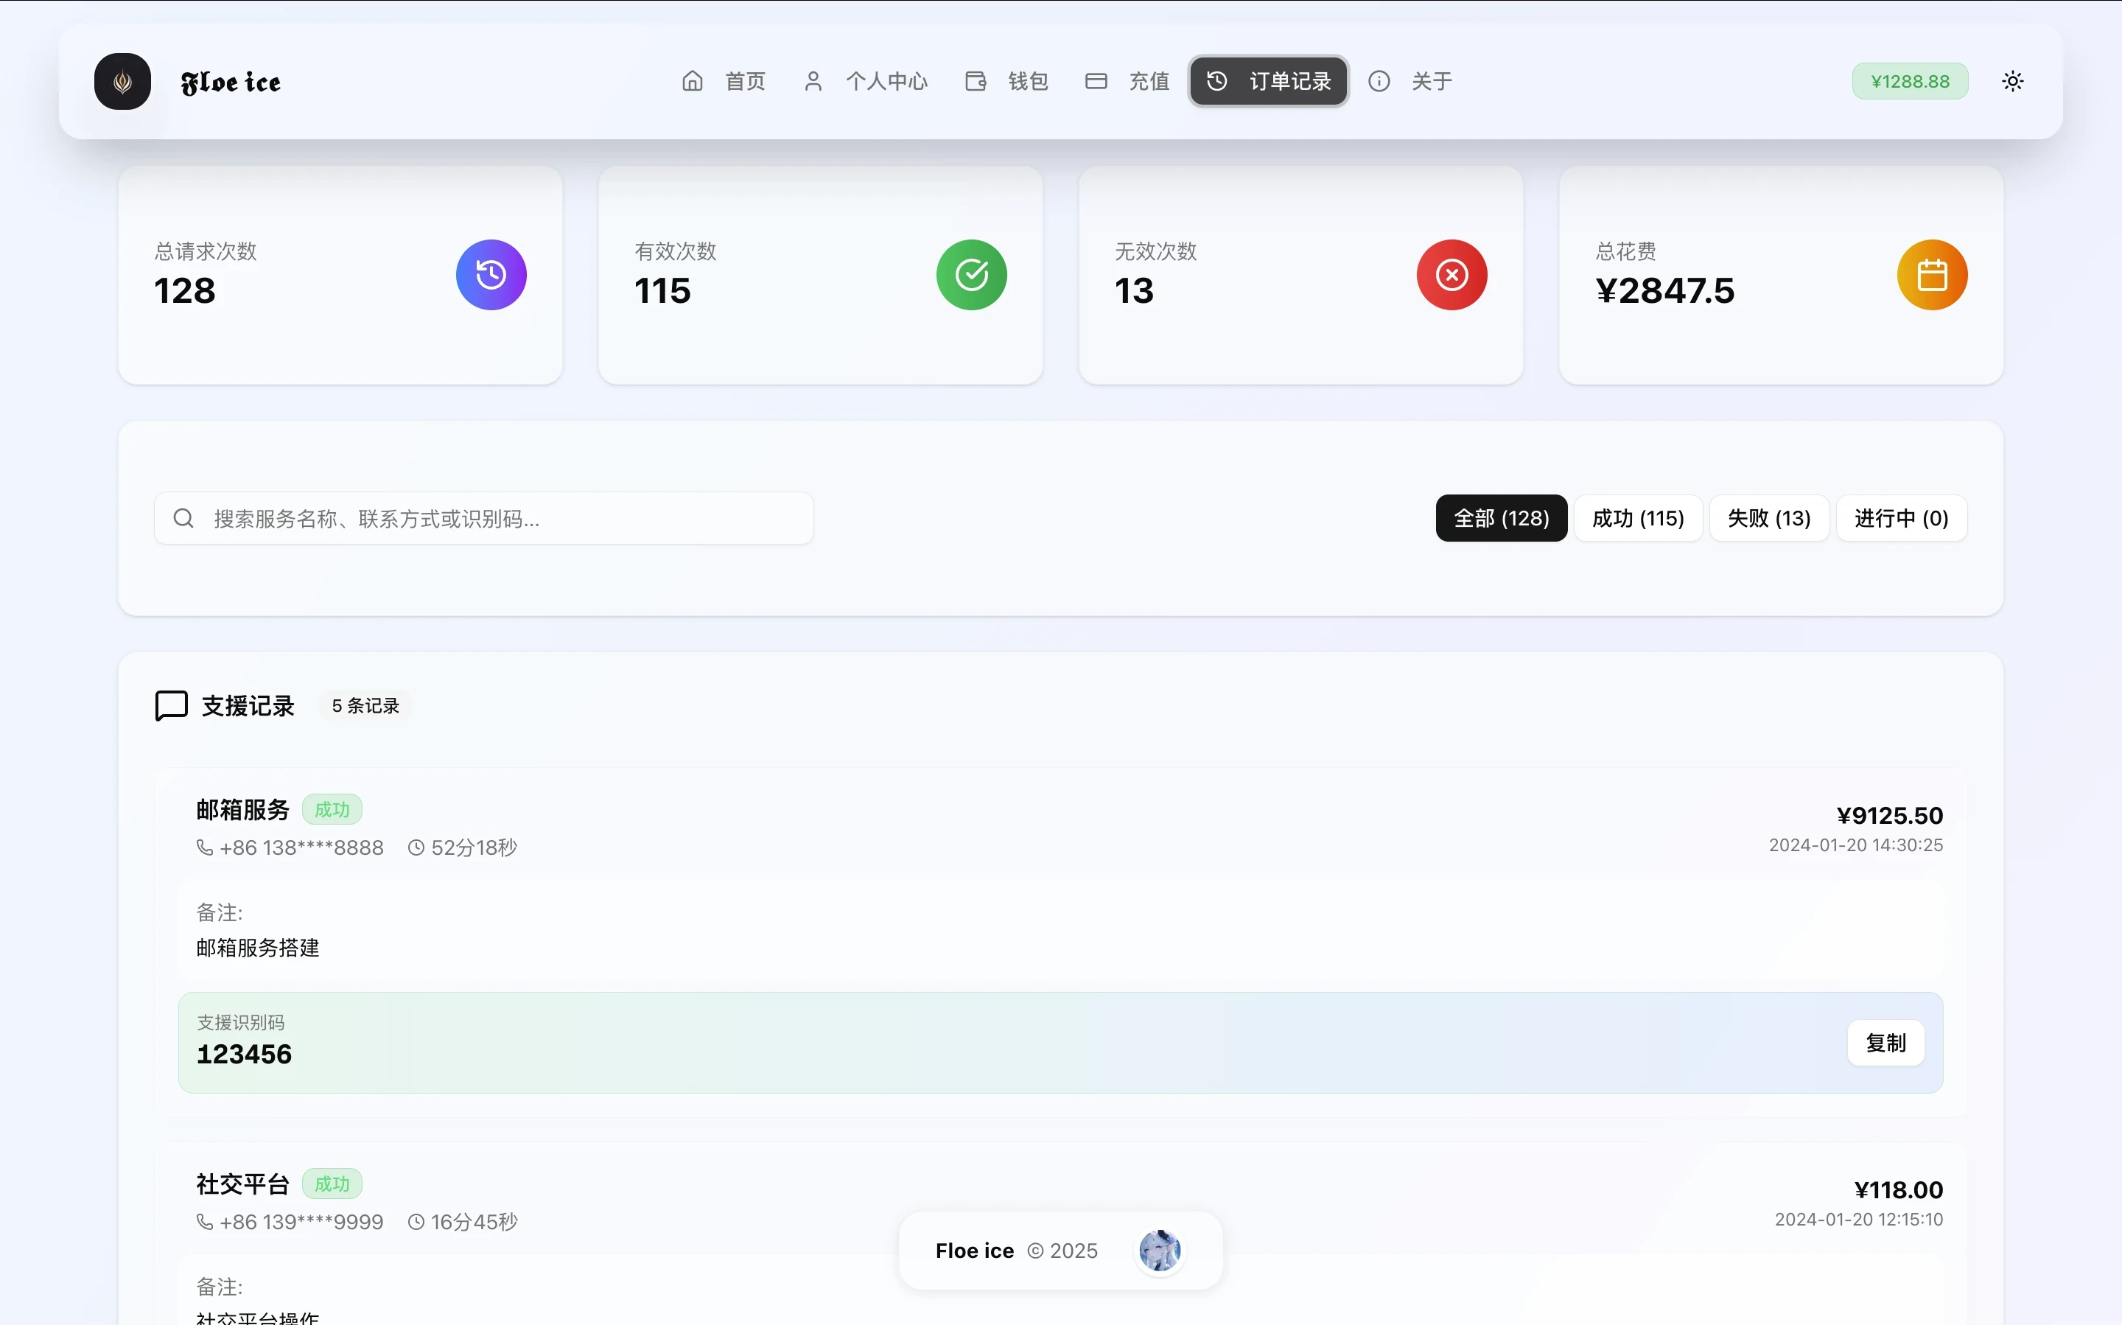Select the 订单记录 order history tab
Screen dimensions: 2122x1325
tap(1269, 82)
